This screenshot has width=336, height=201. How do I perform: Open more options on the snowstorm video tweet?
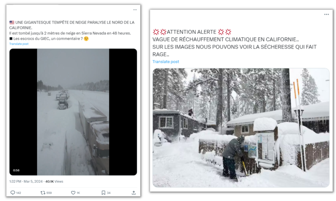coord(135,10)
